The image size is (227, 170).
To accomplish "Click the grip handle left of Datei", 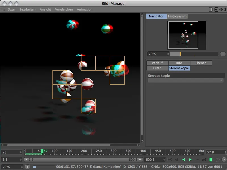I will (3, 10).
